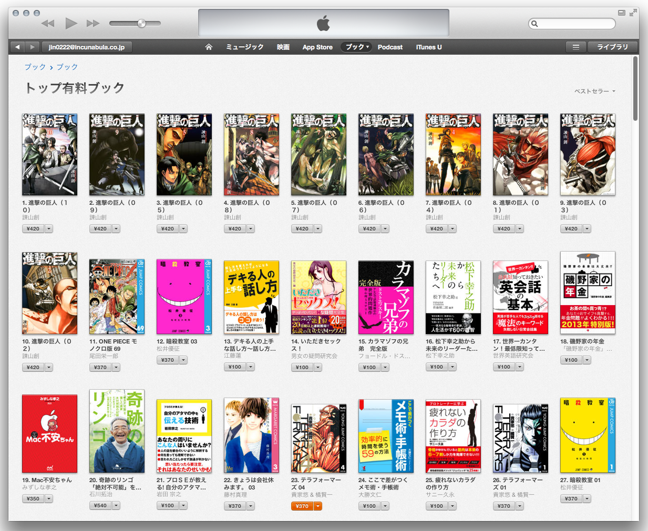The image size is (648, 531).
Task: Open 進撃の巨人 (08) cover at rank 4
Action: [x=251, y=154]
